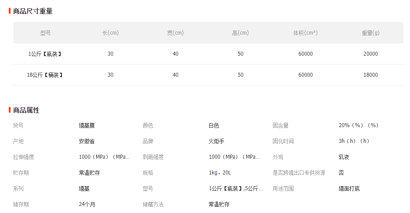
Task: Click the truncated 型号 value 1公斤【瓶装】,5公斤
Action: tap(236, 188)
